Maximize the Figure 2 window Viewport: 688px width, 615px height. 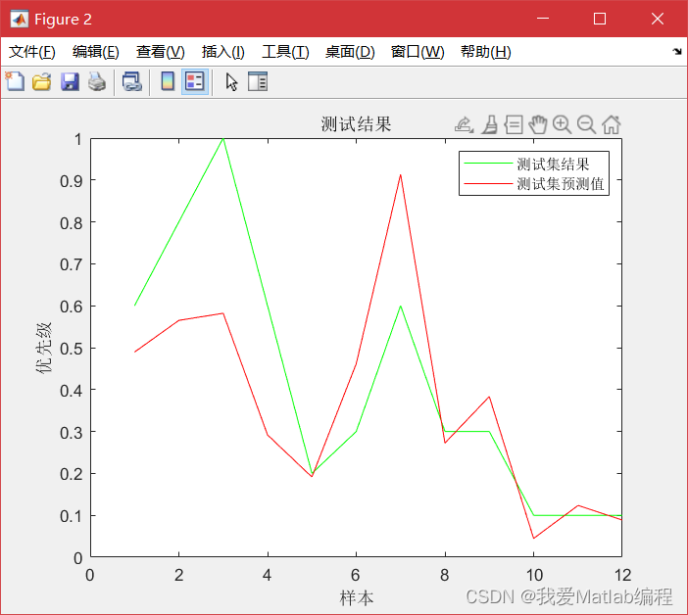coord(600,19)
